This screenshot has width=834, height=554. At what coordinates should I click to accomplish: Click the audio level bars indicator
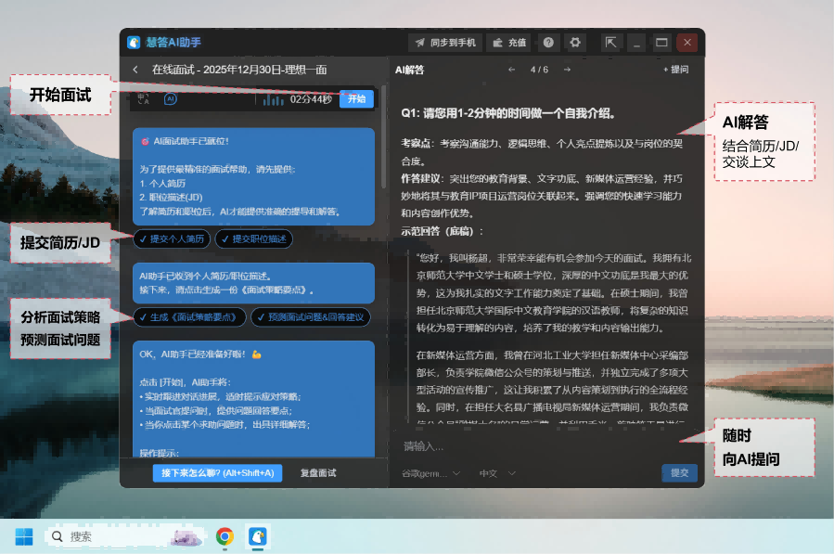(273, 99)
